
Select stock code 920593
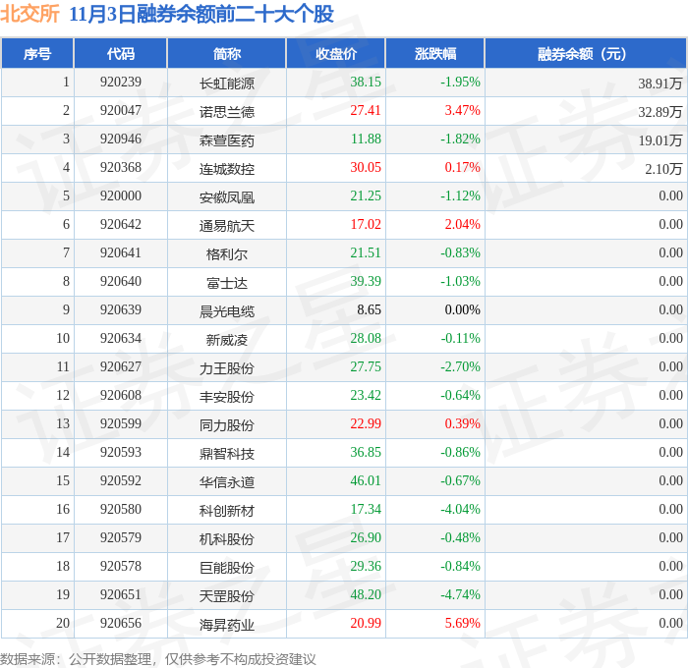pos(121,453)
